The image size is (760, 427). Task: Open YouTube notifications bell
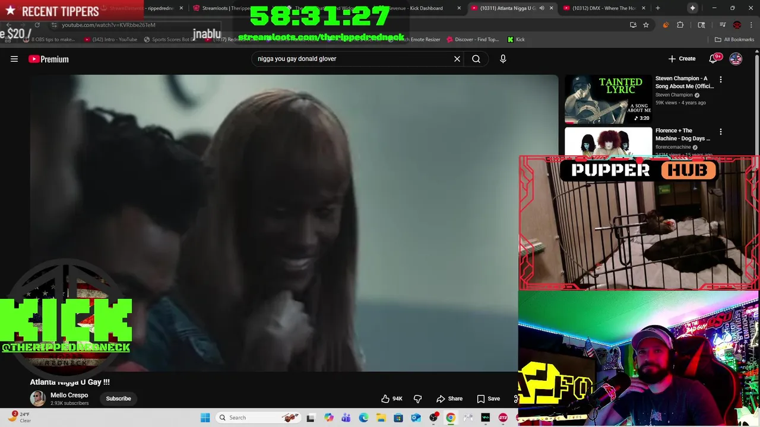click(x=714, y=59)
